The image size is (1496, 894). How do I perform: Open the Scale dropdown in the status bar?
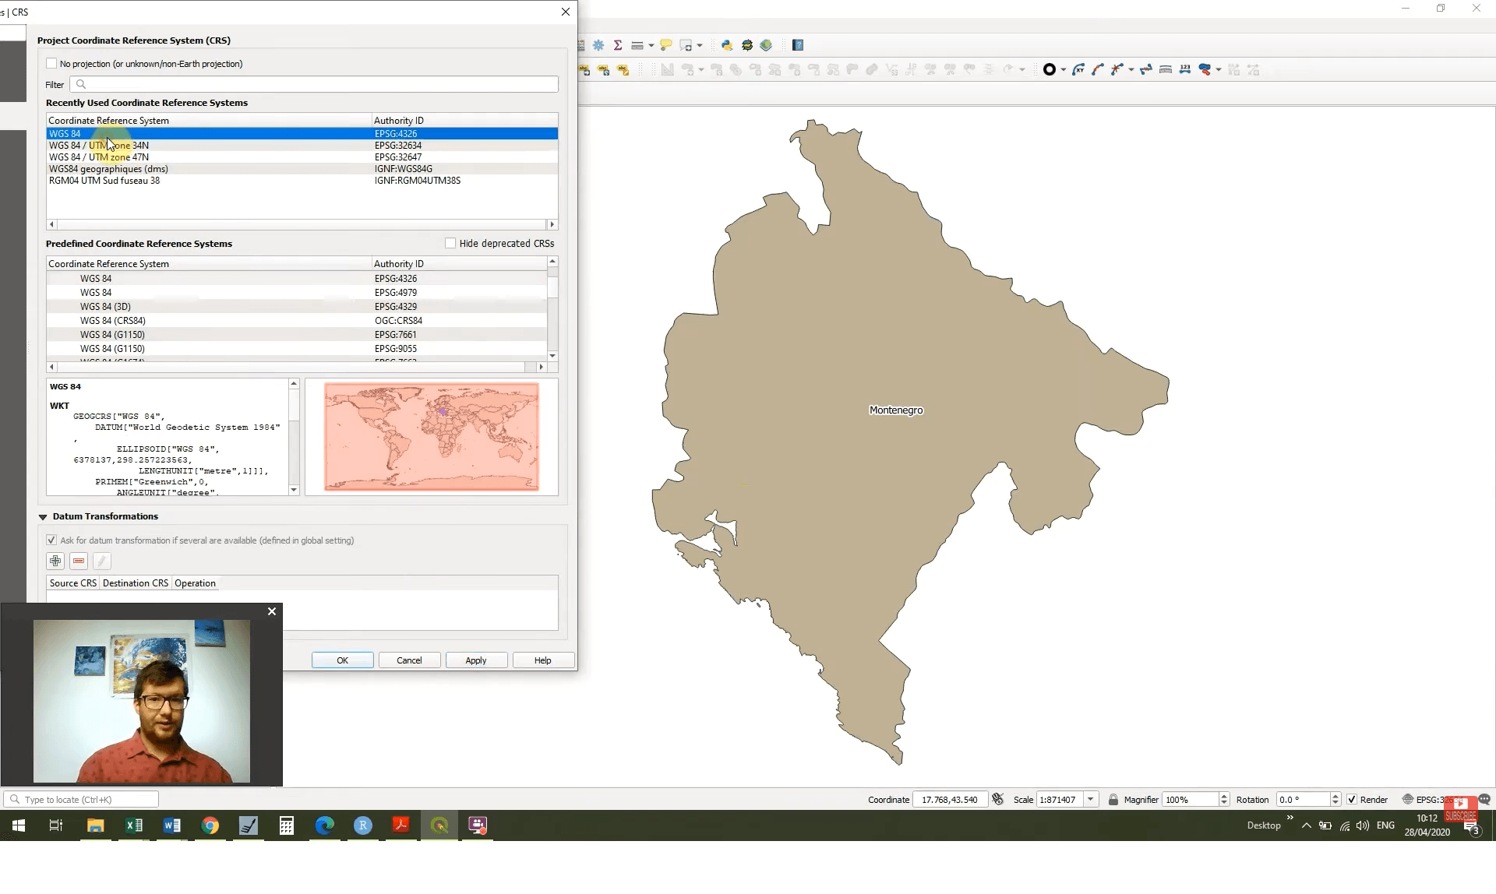1089,799
